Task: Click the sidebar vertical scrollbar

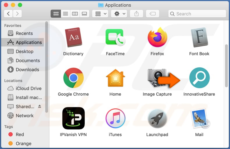Action: (x=47, y=67)
